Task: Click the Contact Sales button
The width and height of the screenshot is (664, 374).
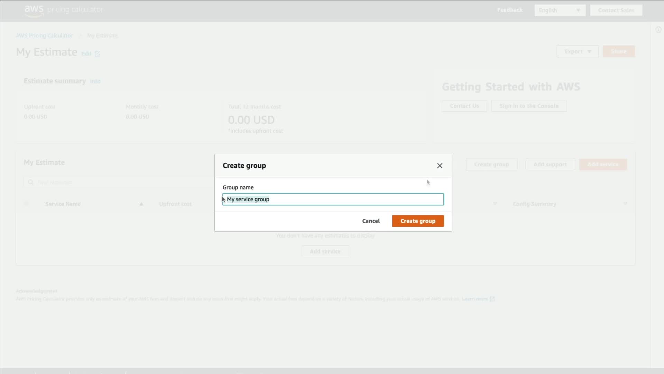Action: [616, 10]
